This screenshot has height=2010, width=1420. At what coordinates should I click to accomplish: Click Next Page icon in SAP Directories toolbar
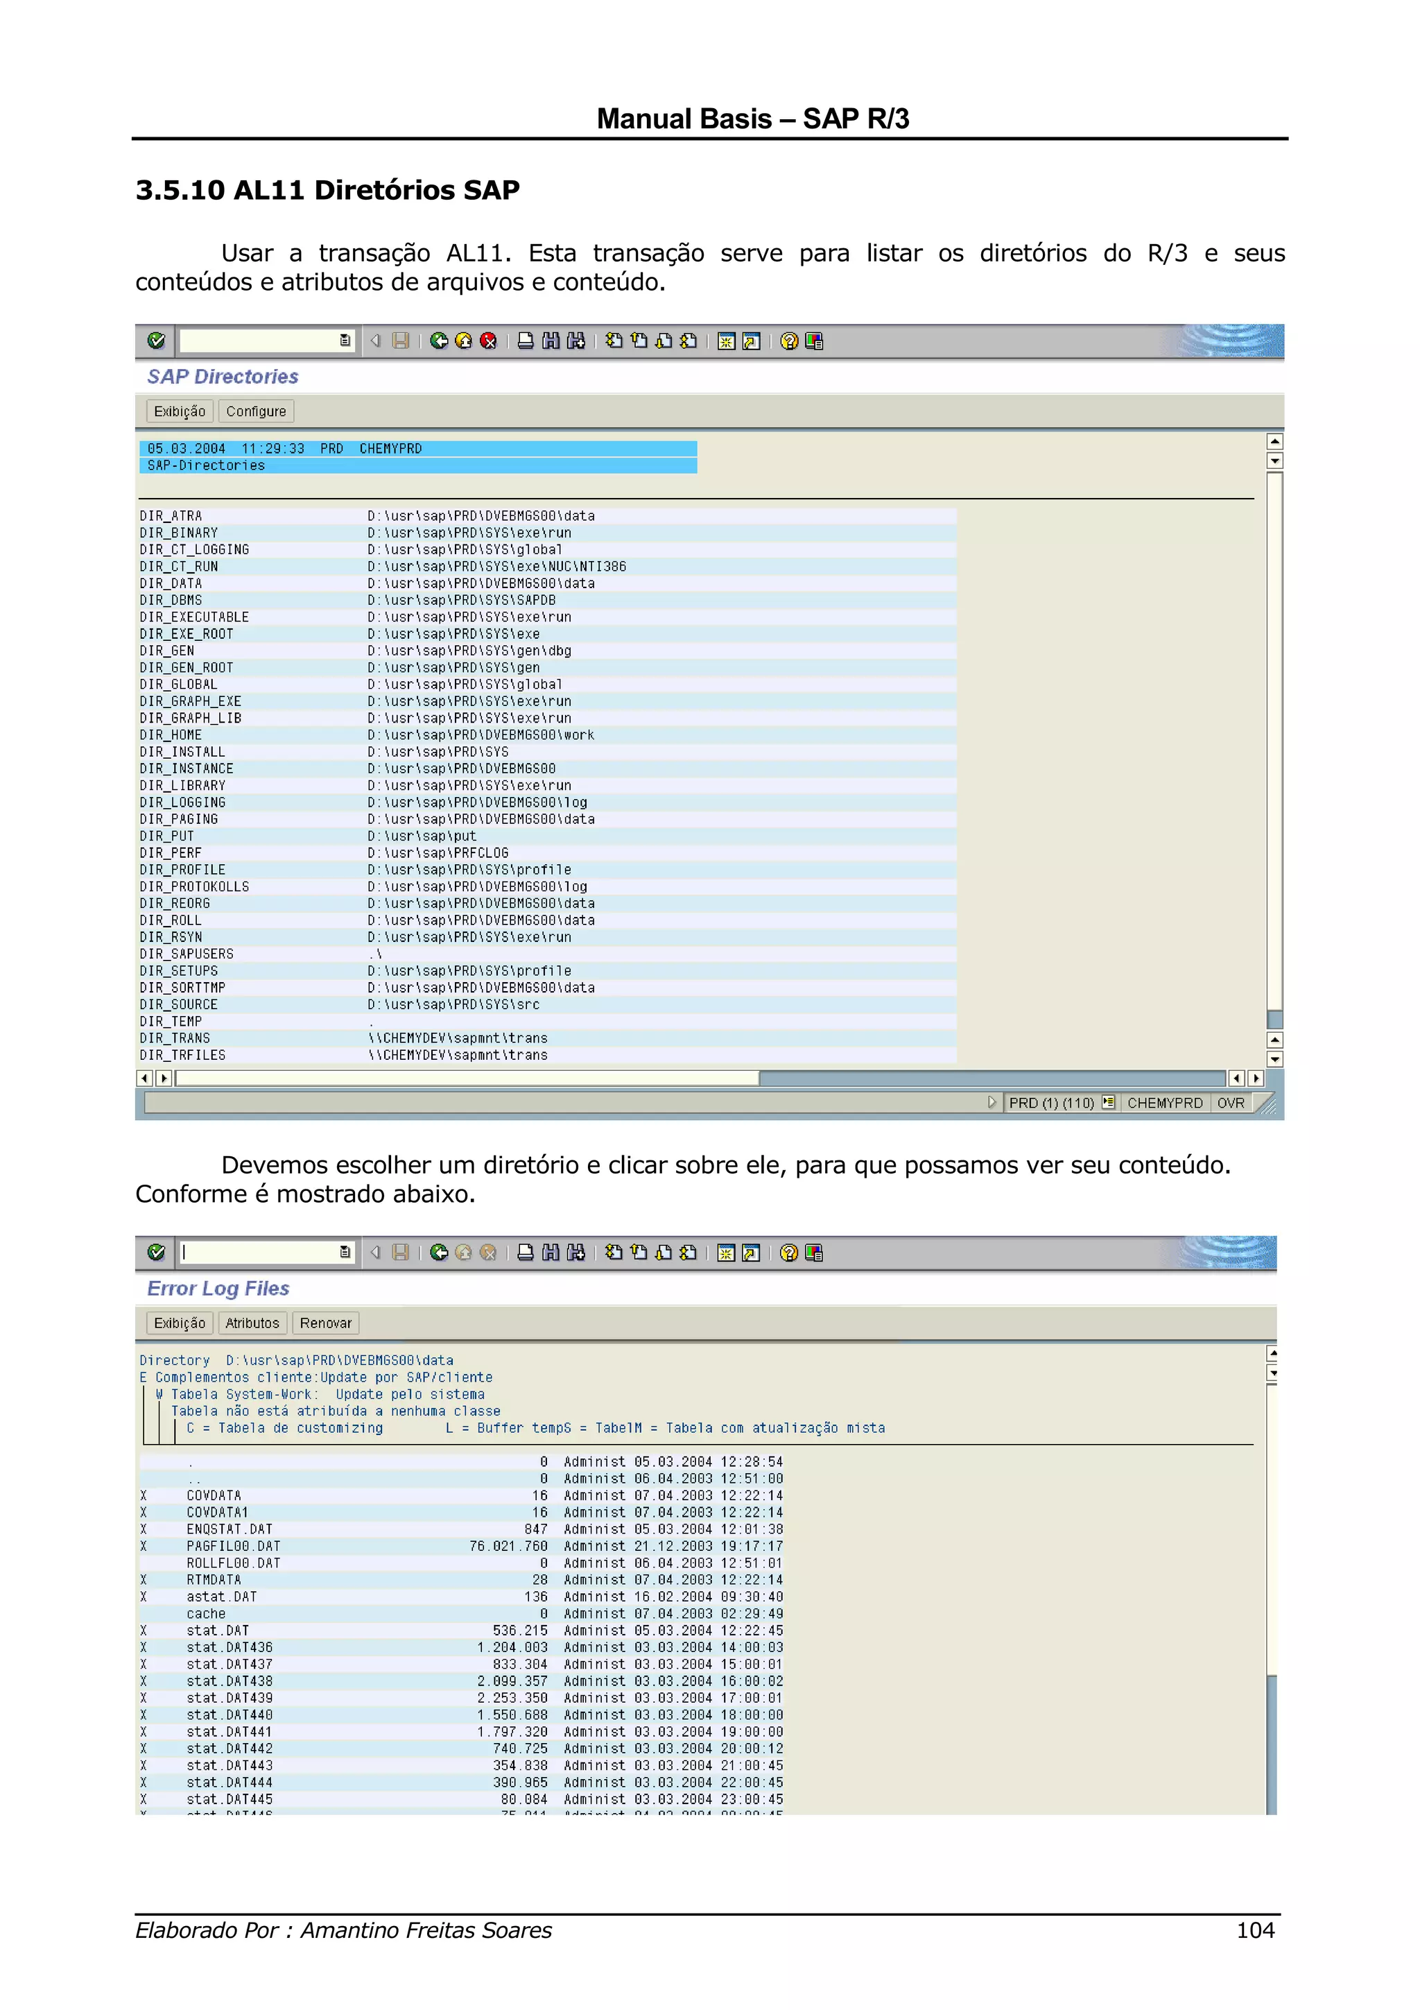(x=664, y=341)
